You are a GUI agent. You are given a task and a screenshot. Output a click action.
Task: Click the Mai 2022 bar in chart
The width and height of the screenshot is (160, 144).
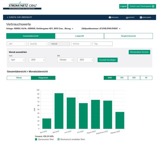click(x=59, y=111)
